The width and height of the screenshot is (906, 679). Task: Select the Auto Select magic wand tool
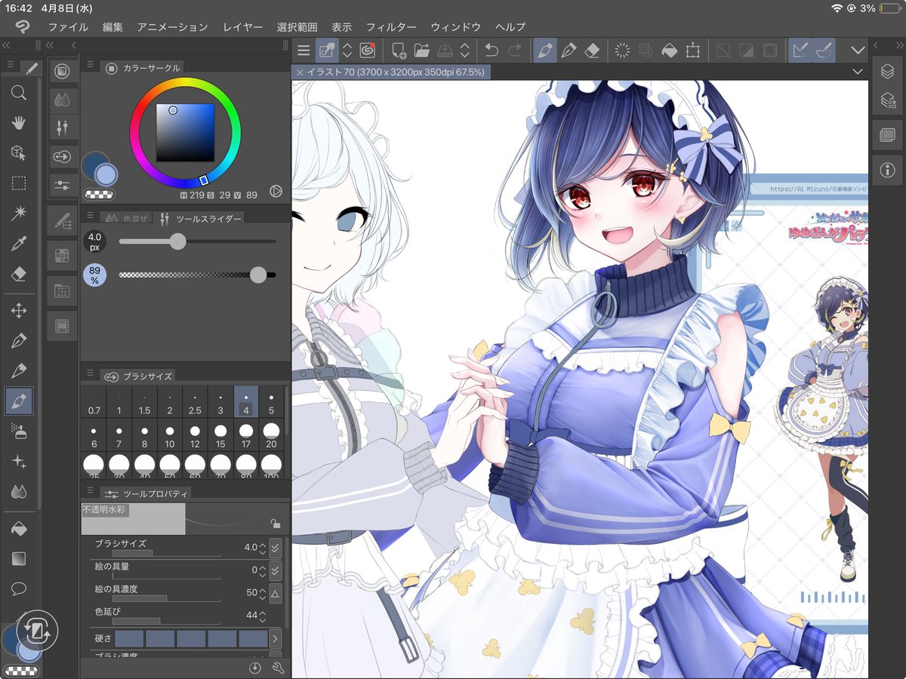[x=19, y=214]
